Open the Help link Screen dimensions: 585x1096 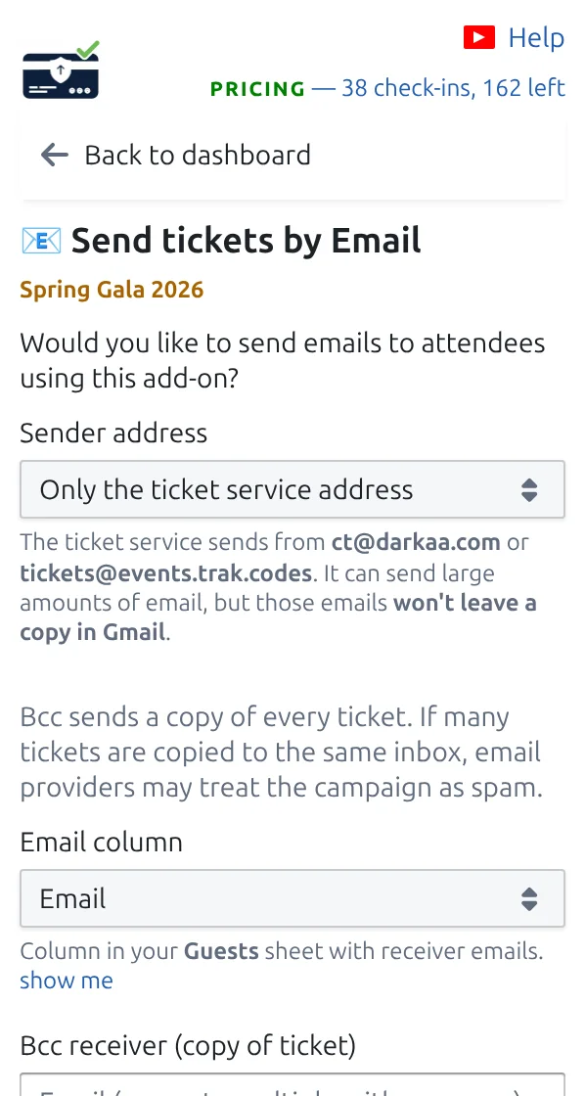pyautogui.click(x=536, y=38)
